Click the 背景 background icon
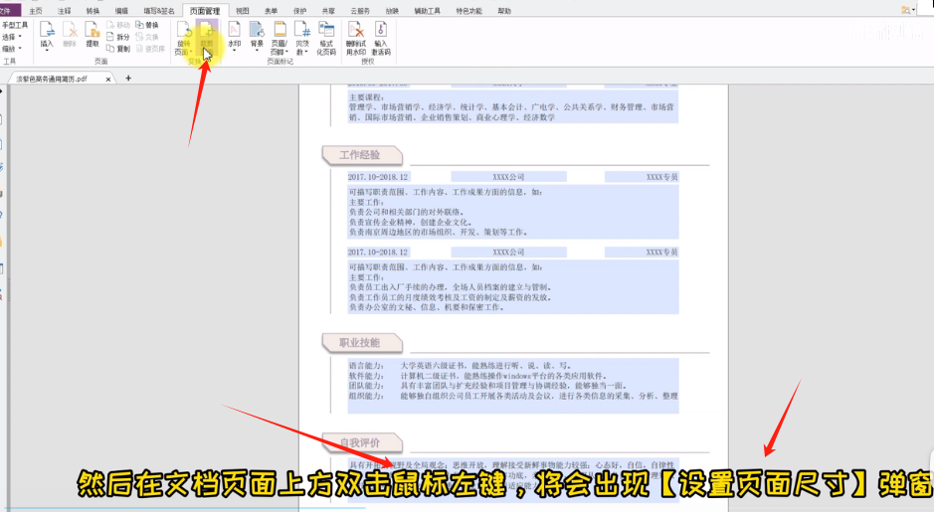 [257, 34]
